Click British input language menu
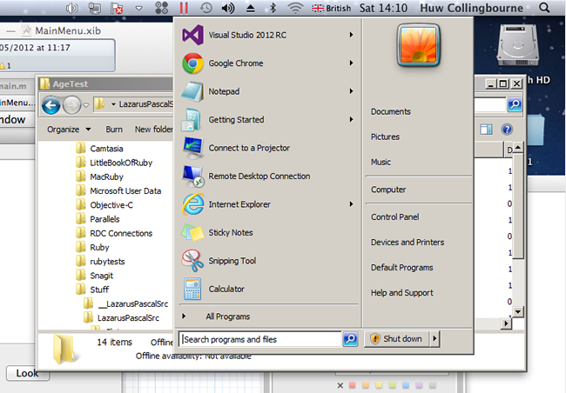This screenshot has height=393, width=566. [x=332, y=8]
